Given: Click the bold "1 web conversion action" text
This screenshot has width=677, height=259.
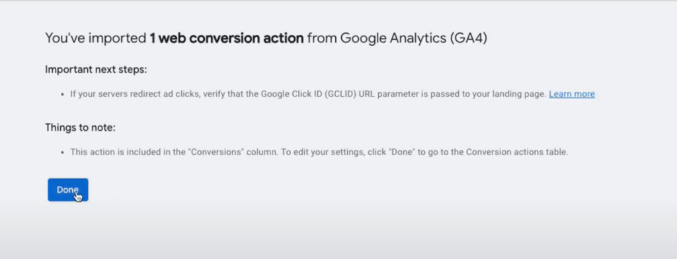Looking at the screenshot, I should (227, 38).
